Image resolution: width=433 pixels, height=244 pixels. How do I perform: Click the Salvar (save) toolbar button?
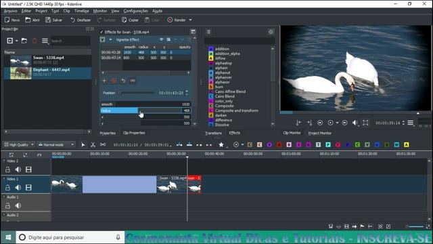[54, 20]
